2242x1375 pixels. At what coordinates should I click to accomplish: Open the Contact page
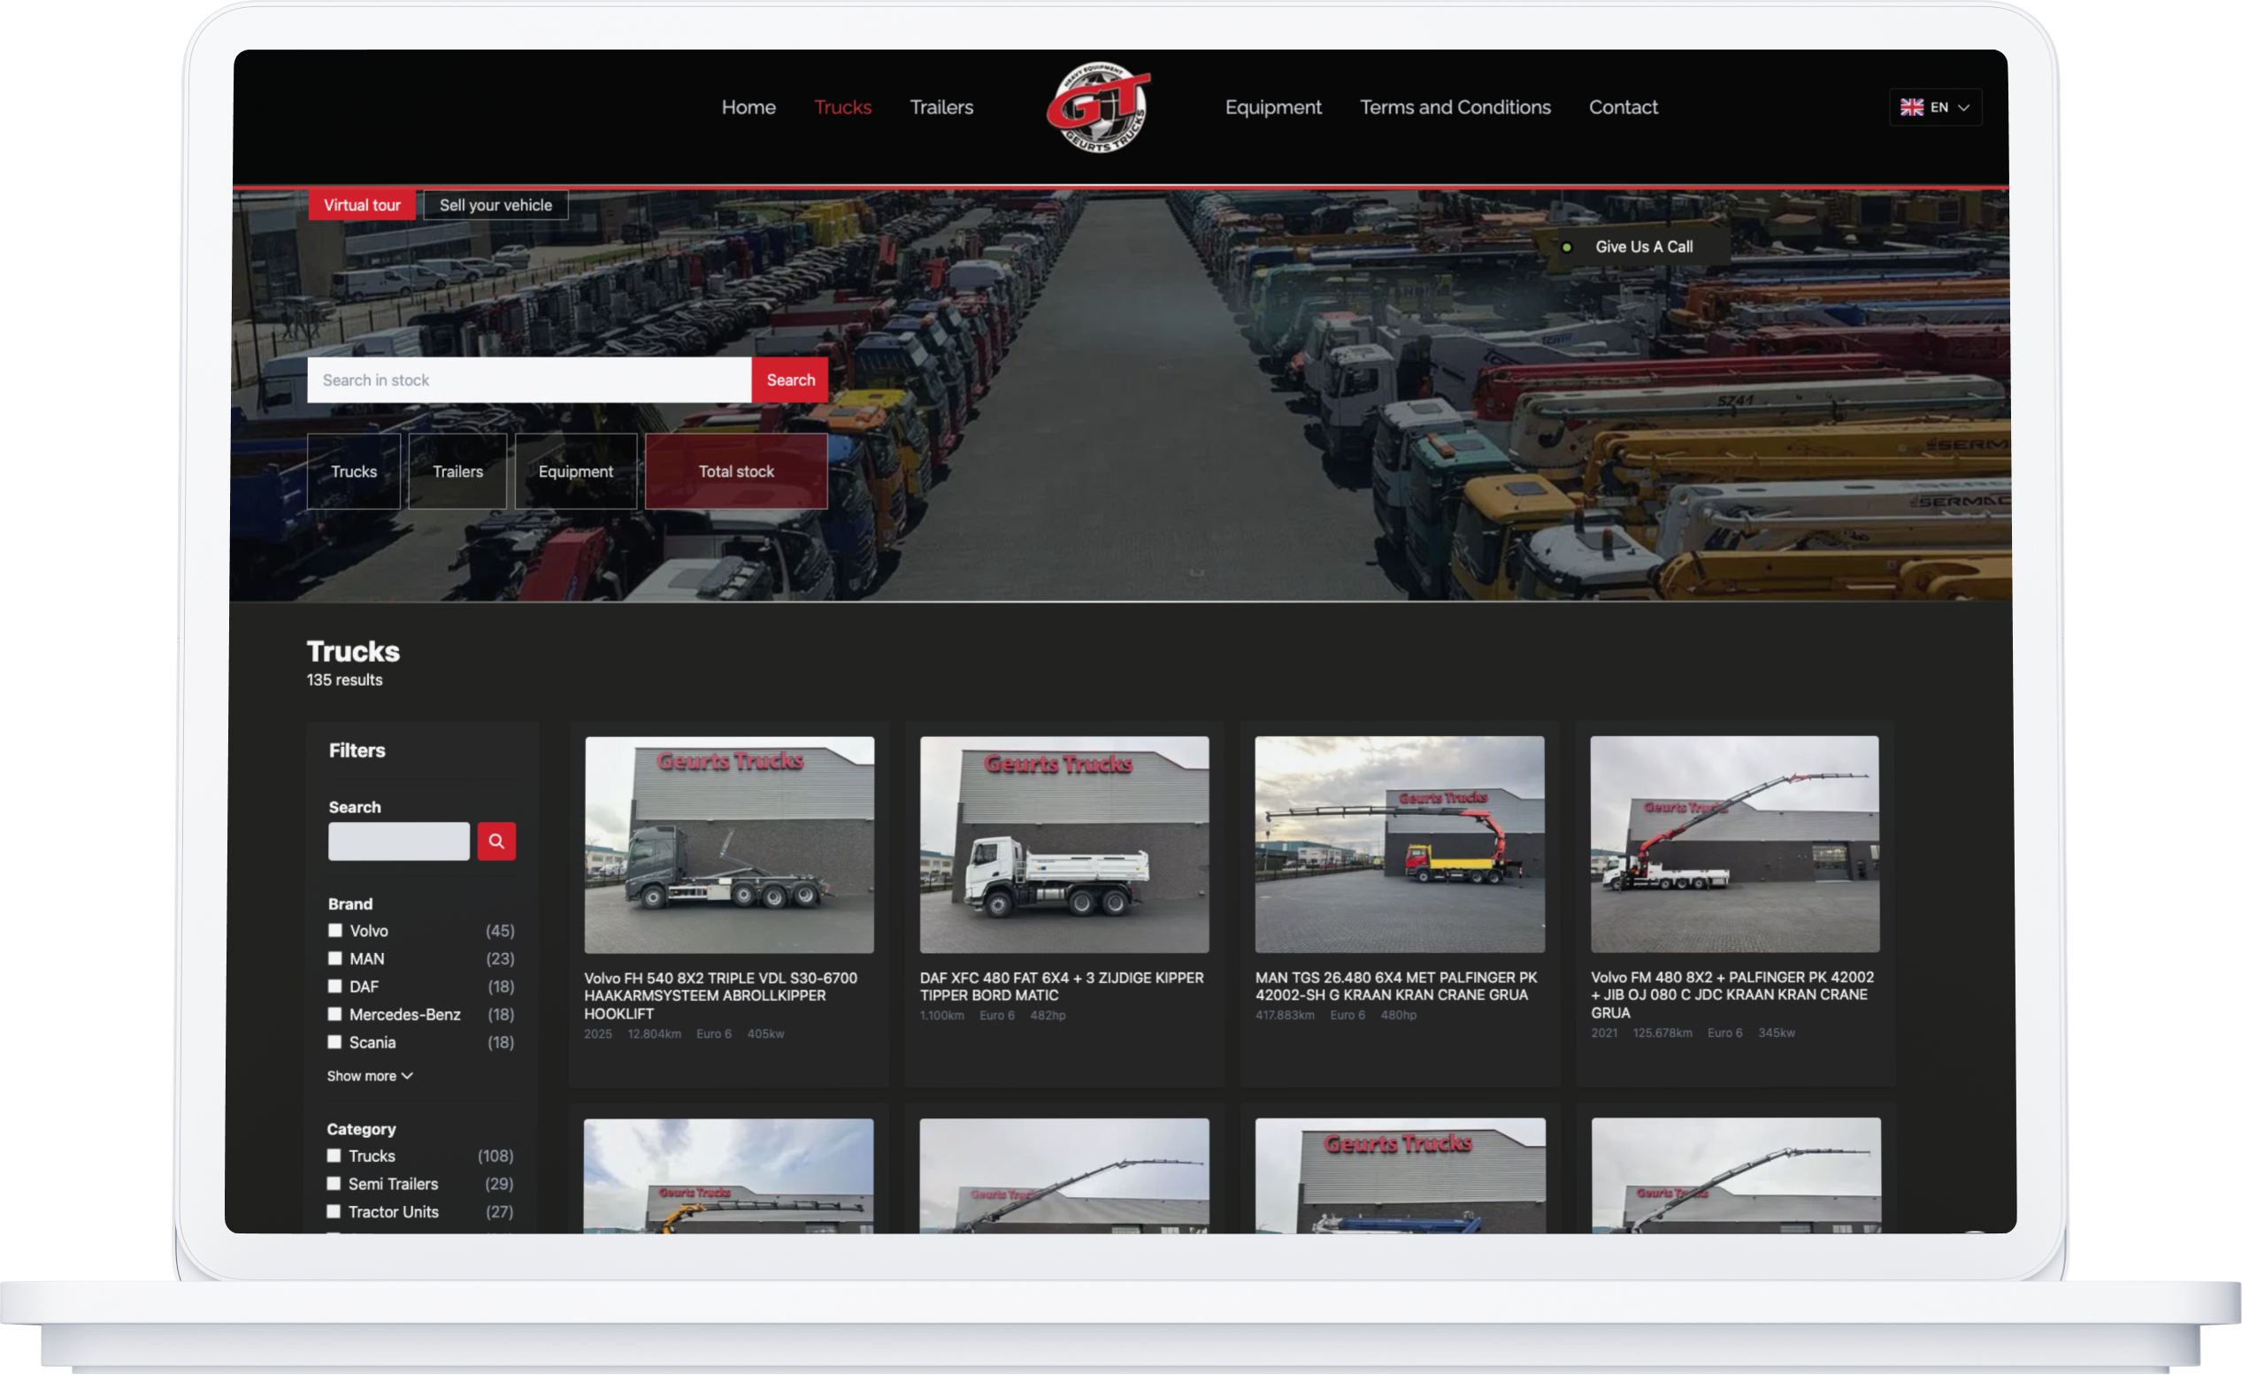click(x=1624, y=107)
